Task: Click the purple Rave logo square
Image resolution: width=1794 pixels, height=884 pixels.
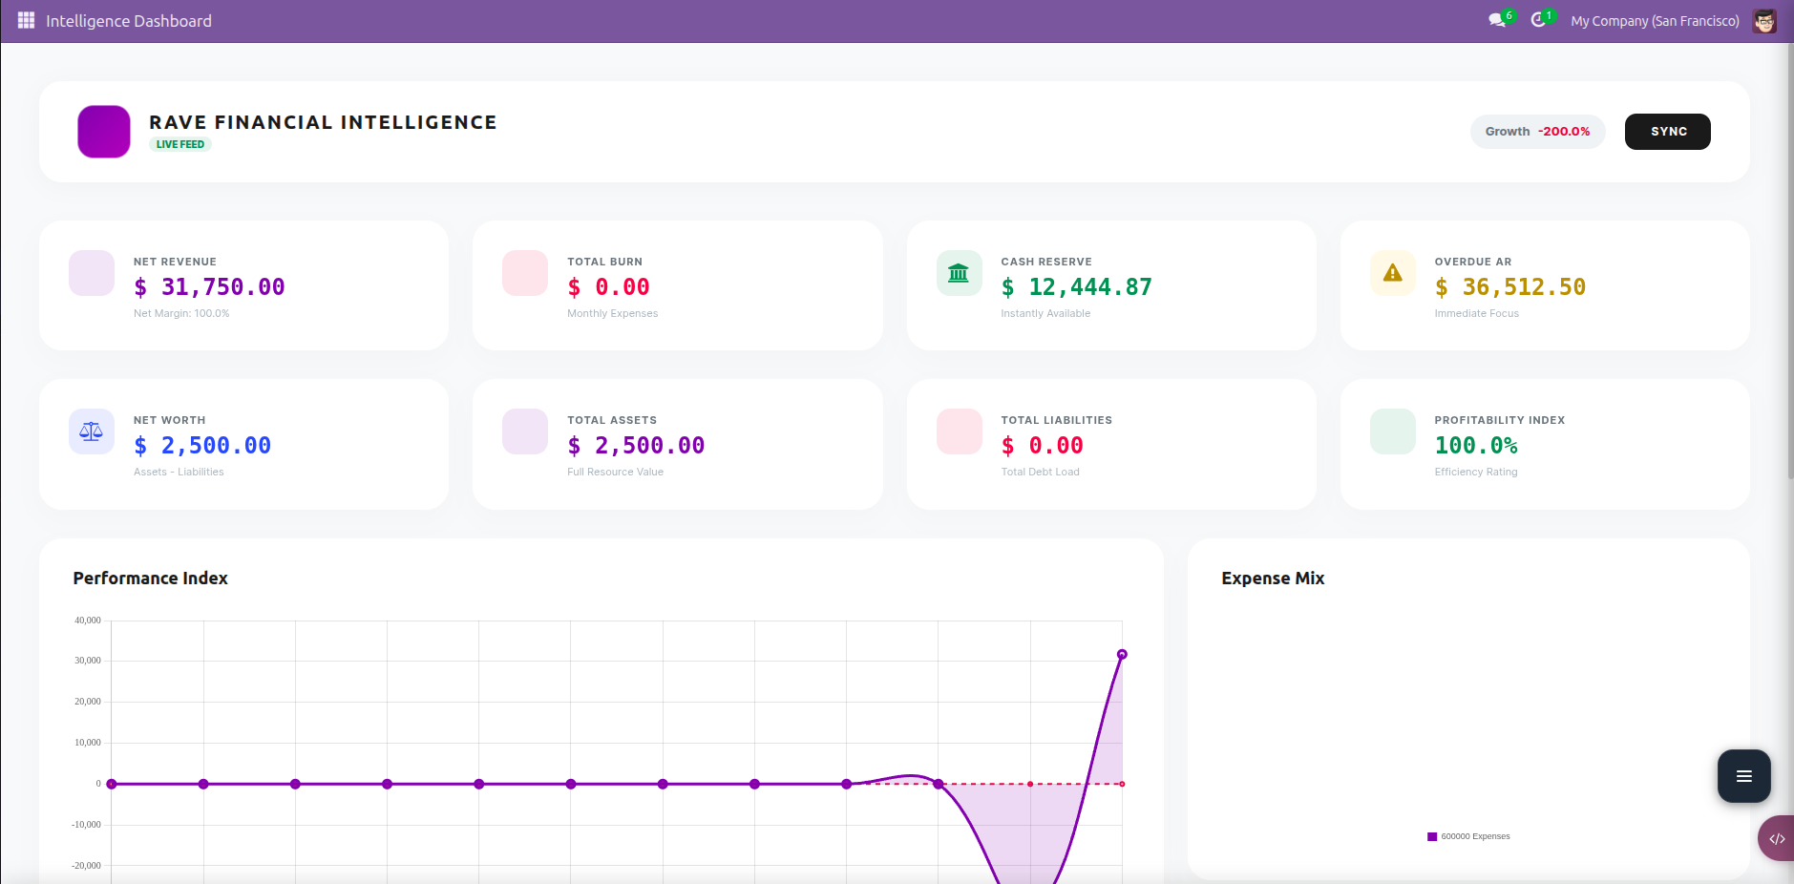Action: [x=104, y=132]
